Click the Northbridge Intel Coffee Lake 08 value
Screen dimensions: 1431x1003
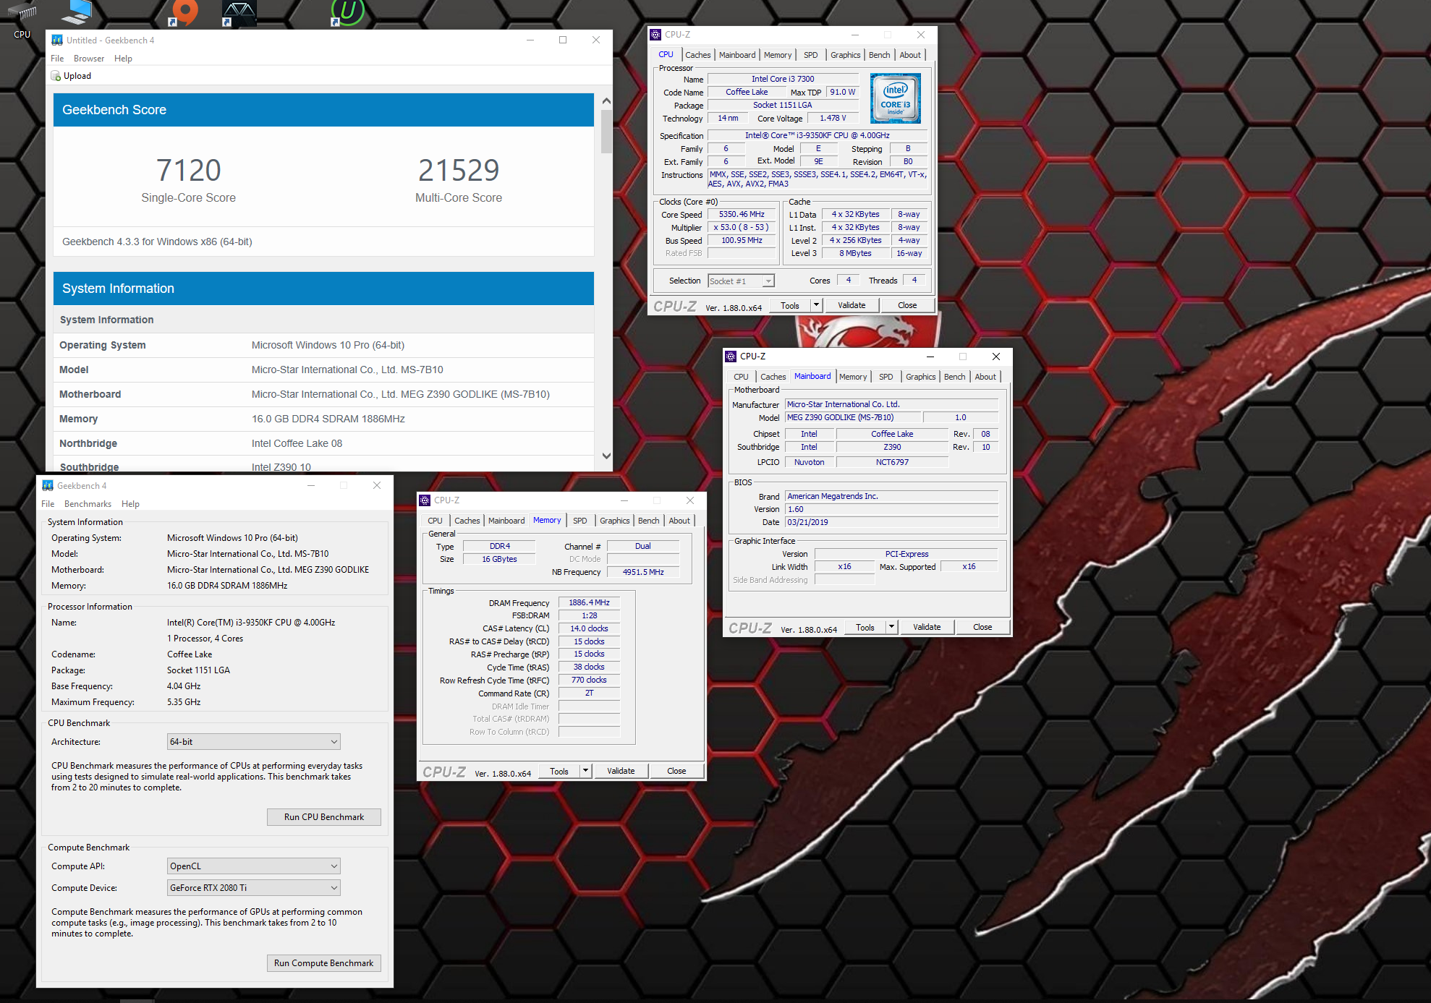tap(297, 443)
